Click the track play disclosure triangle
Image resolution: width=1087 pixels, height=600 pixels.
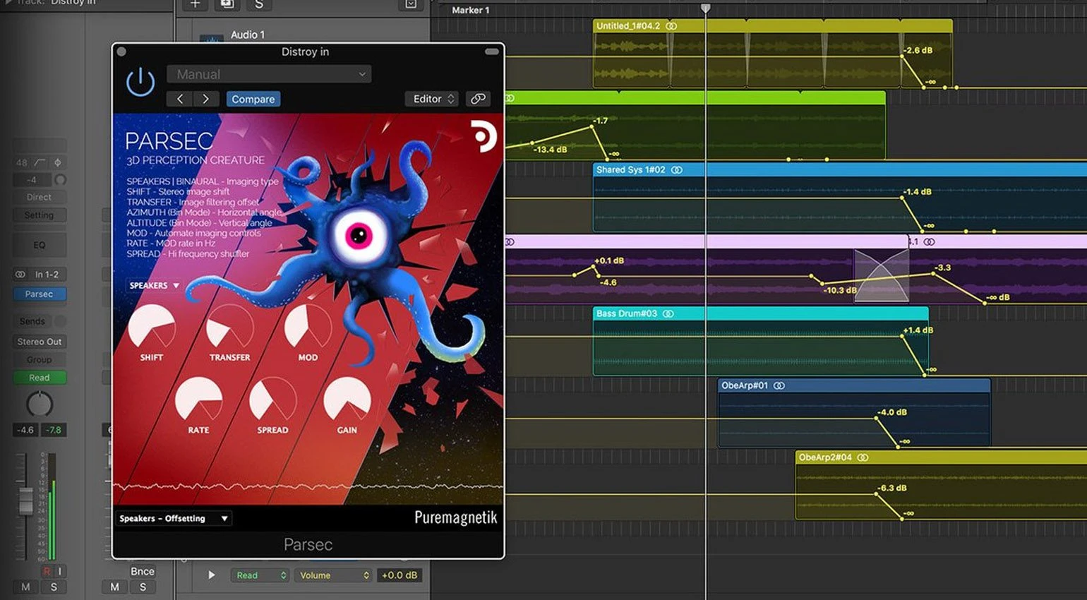tap(211, 575)
